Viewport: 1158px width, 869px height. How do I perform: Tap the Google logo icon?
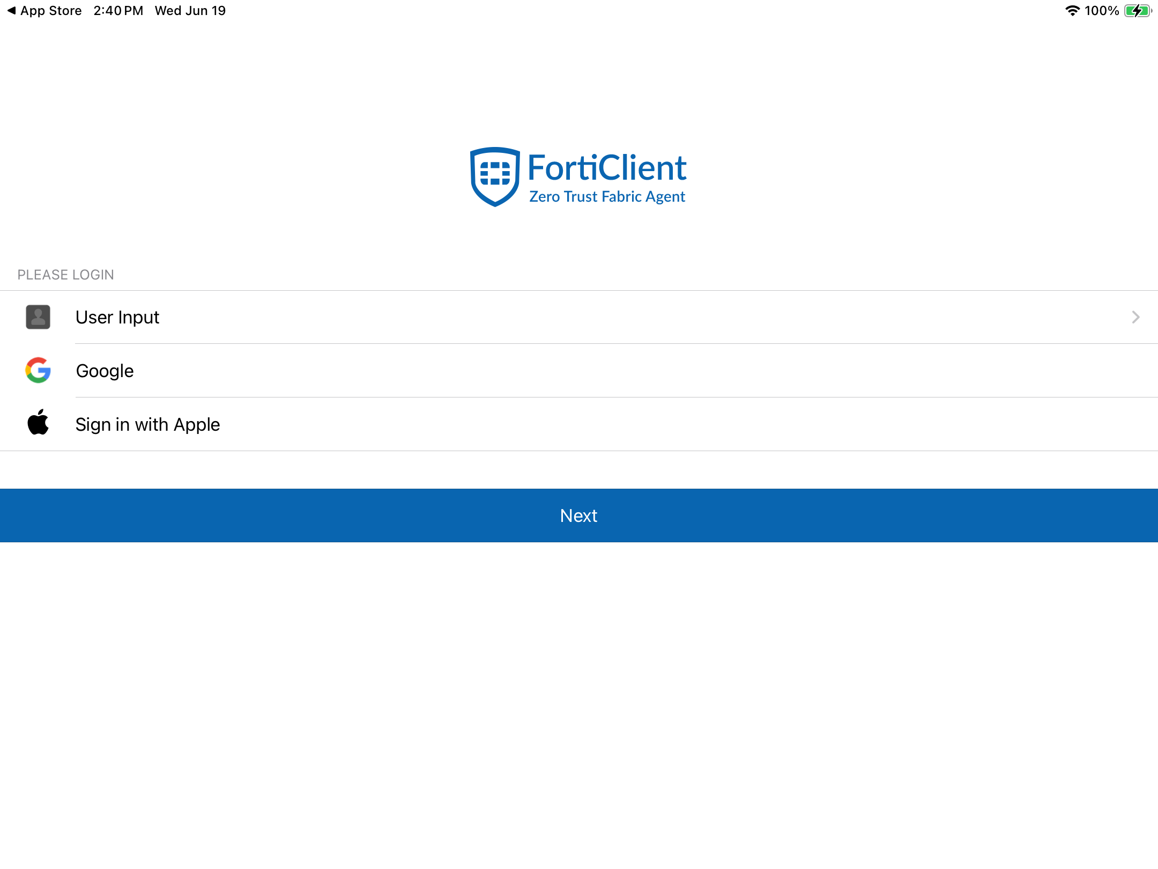pos(38,371)
